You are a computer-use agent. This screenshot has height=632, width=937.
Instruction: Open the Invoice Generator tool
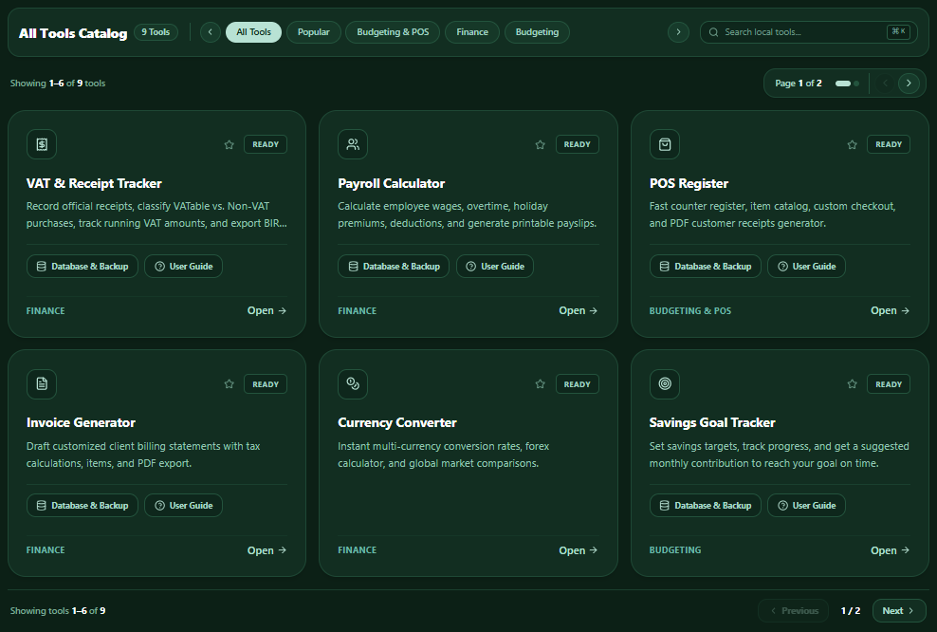pos(266,550)
